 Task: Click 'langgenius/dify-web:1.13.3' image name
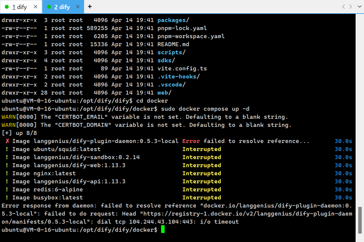pyautogui.click(x=80, y=165)
